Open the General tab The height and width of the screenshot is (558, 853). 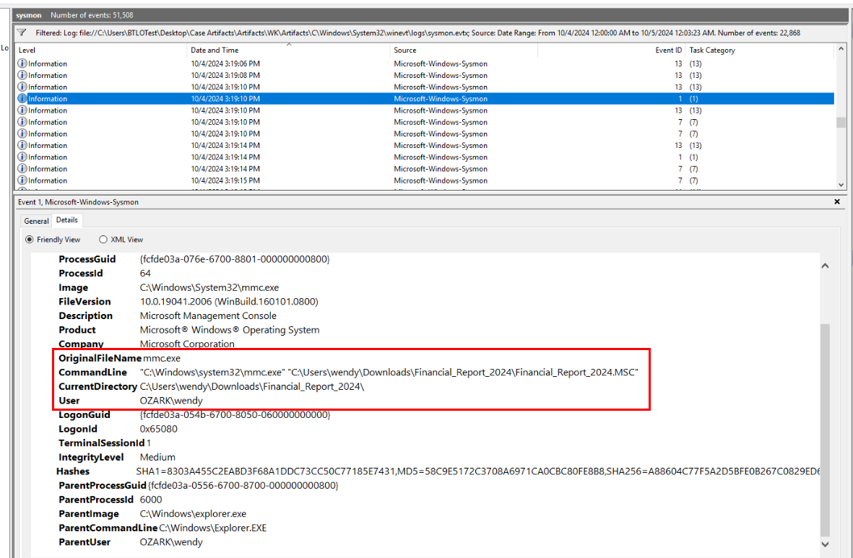tap(36, 221)
